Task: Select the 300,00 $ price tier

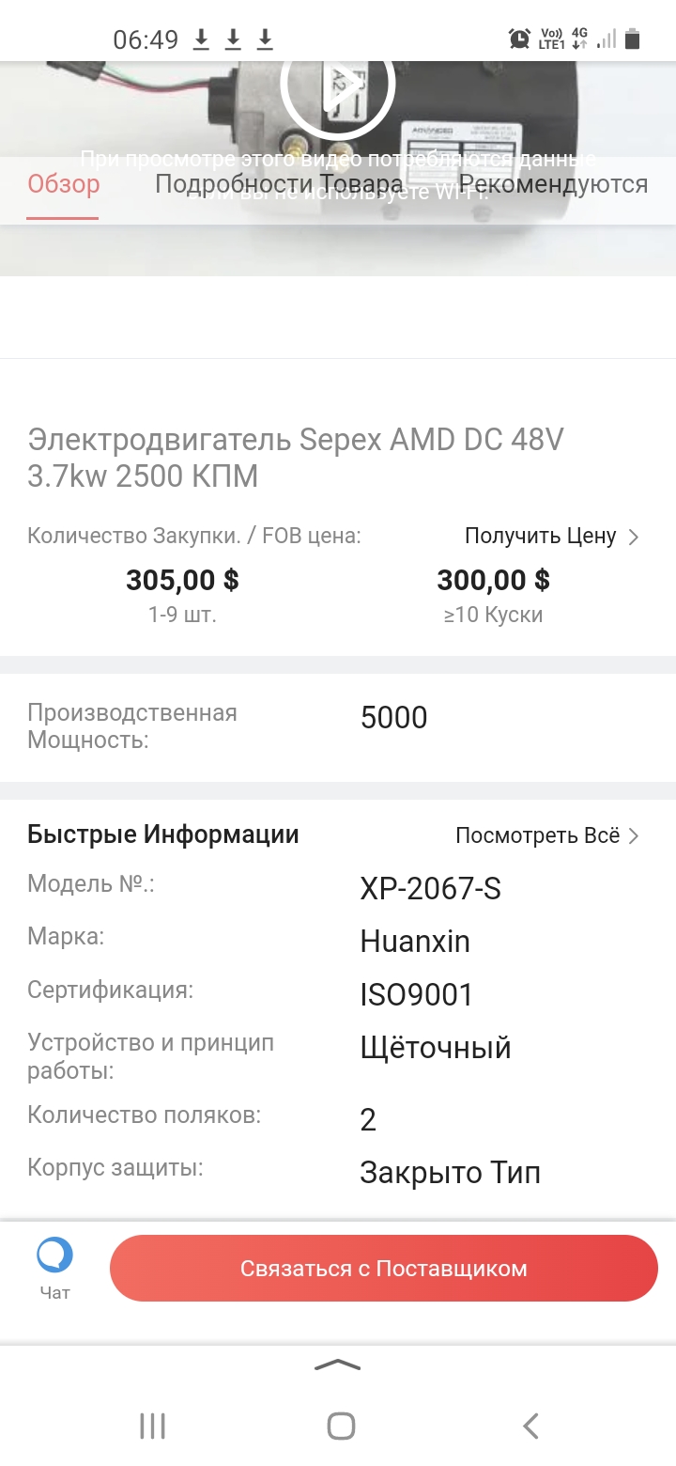Action: coord(493,594)
